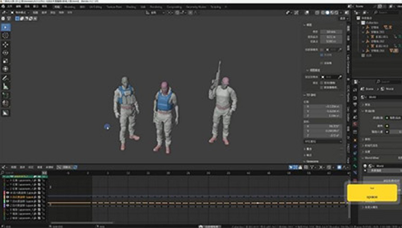
Task: Activate the Rotate tool
Action: 6,53
